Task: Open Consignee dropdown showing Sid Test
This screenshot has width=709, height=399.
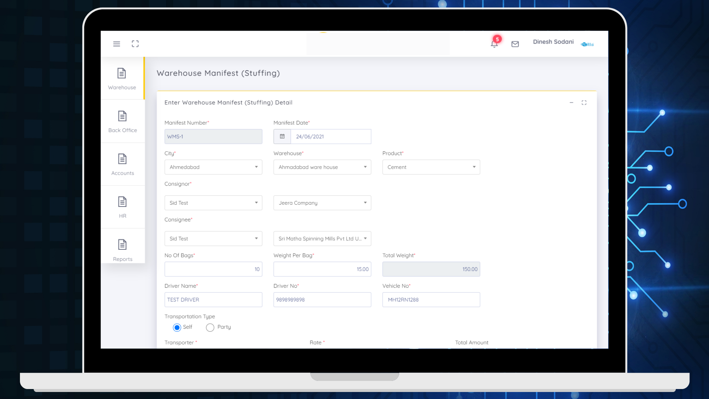Action: (x=213, y=239)
